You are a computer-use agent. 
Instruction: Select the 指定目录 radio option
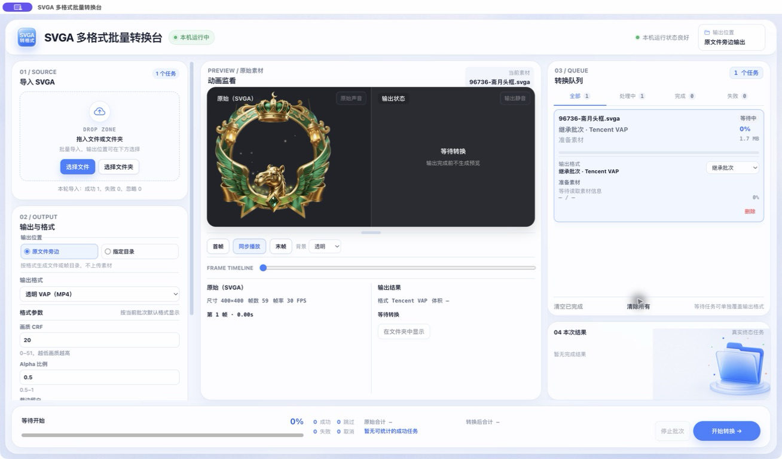pyautogui.click(x=140, y=252)
